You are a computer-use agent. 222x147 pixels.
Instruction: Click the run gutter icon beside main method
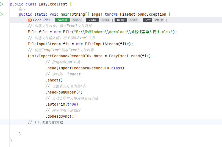pyautogui.click(x=1, y=14)
